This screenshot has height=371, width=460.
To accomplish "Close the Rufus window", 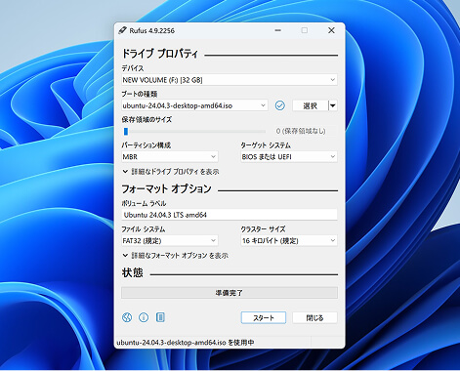I will [x=331, y=30].
